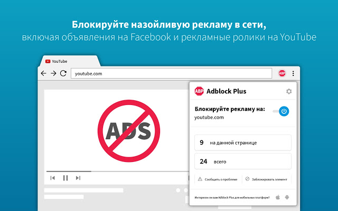The height and width of the screenshot is (211, 338).
Task: Skip to previous video track
Action: pyautogui.click(x=53, y=178)
